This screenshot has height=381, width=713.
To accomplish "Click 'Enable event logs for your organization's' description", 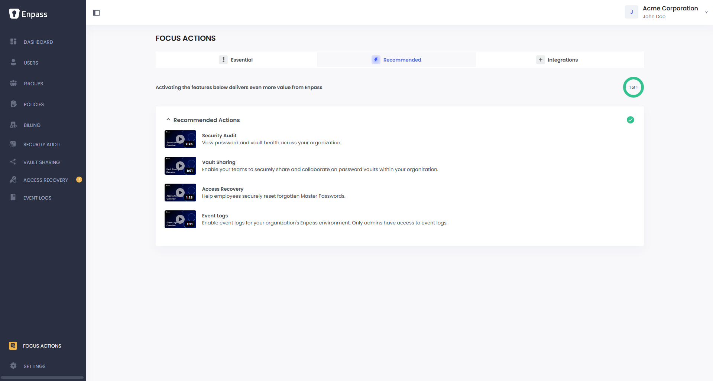I will [325, 223].
